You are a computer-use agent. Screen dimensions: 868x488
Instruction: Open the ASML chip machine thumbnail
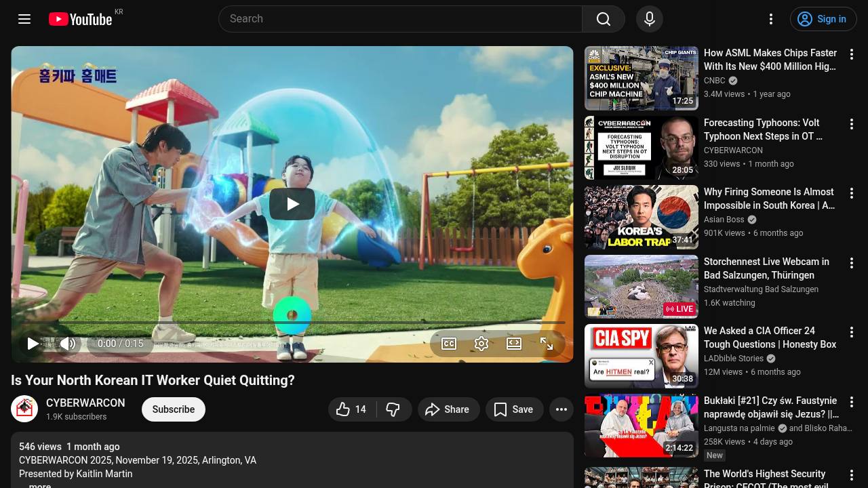642,79
